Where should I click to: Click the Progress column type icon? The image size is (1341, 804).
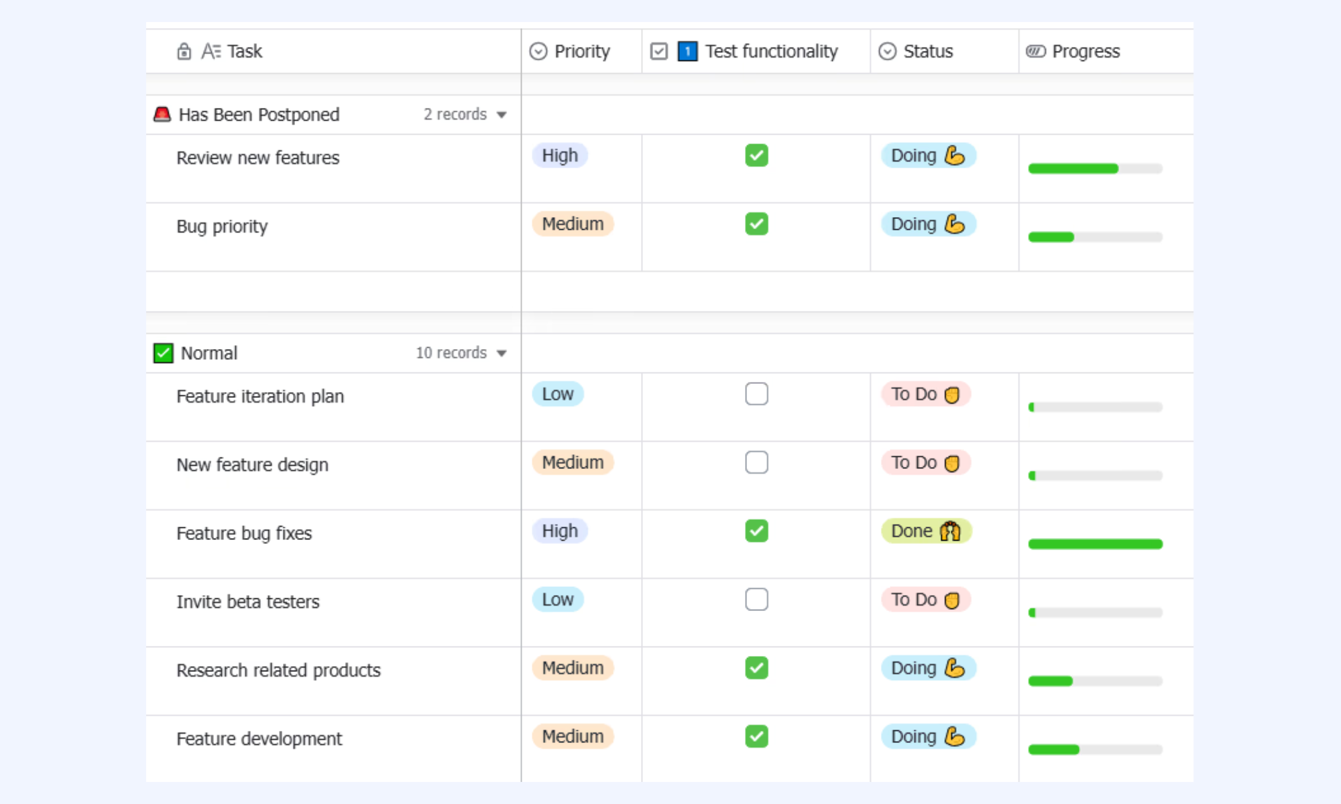point(1035,52)
